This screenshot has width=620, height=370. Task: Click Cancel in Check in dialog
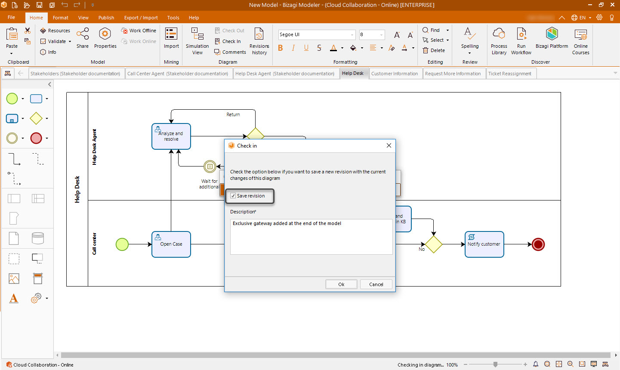point(376,284)
